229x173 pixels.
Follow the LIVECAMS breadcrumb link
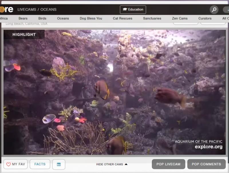(27, 9)
